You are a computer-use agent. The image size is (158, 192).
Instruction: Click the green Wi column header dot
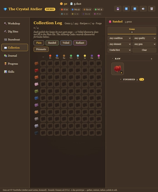tap(71, 56)
